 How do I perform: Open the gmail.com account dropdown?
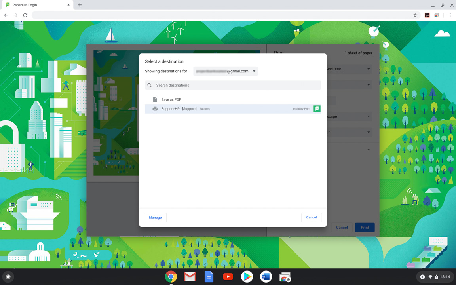point(226,71)
